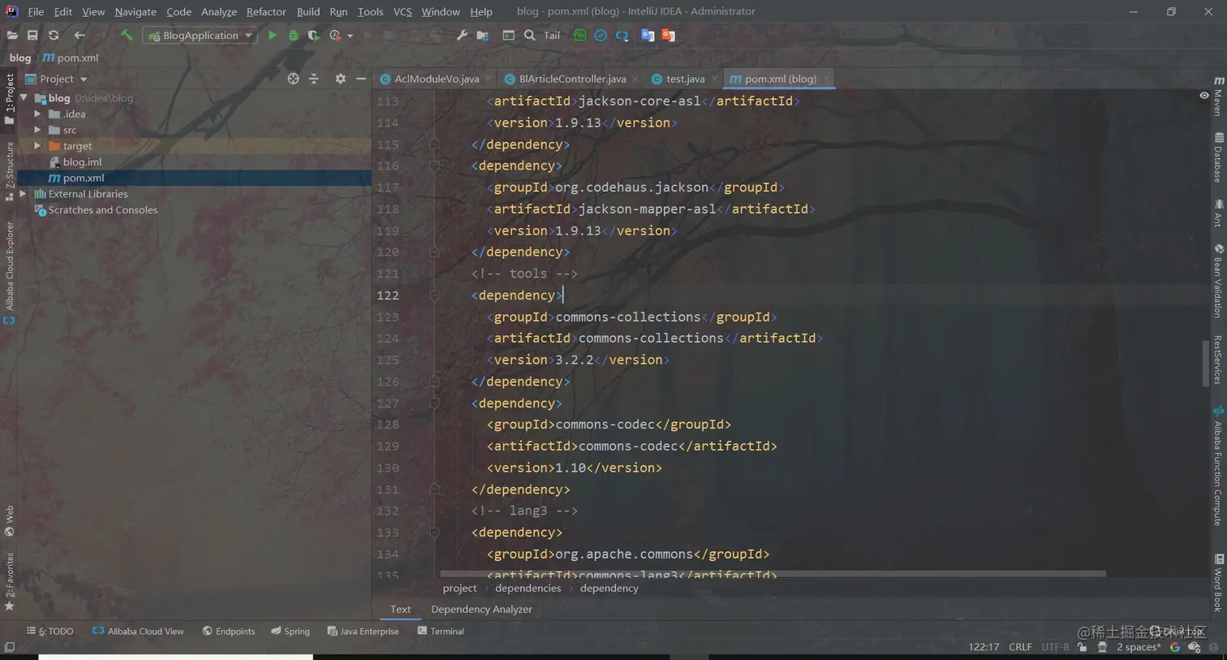Screen dimensions: 1227x660
Task: Collapse dependency fold marker at line 122
Action: (x=434, y=295)
